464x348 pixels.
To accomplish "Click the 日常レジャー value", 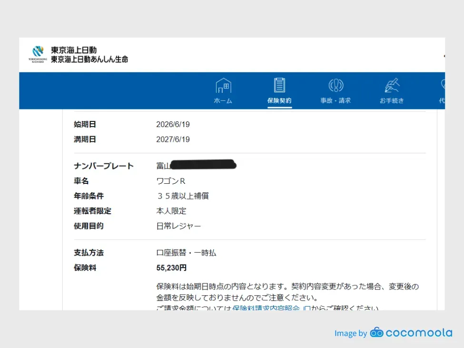I will pyautogui.click(x=178, y=226).
